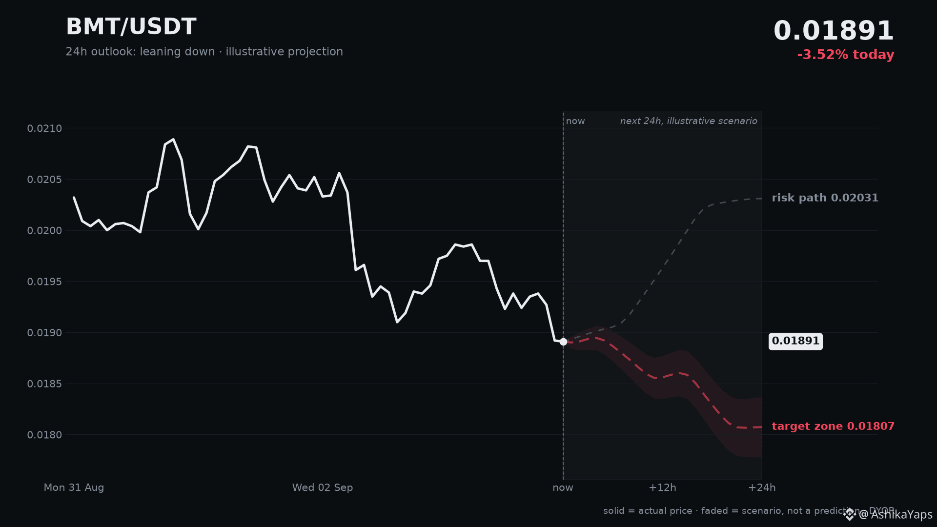
Task: Click the Wed 02 Sep date label
Action: pyautogui.click(x=322, y=487)
